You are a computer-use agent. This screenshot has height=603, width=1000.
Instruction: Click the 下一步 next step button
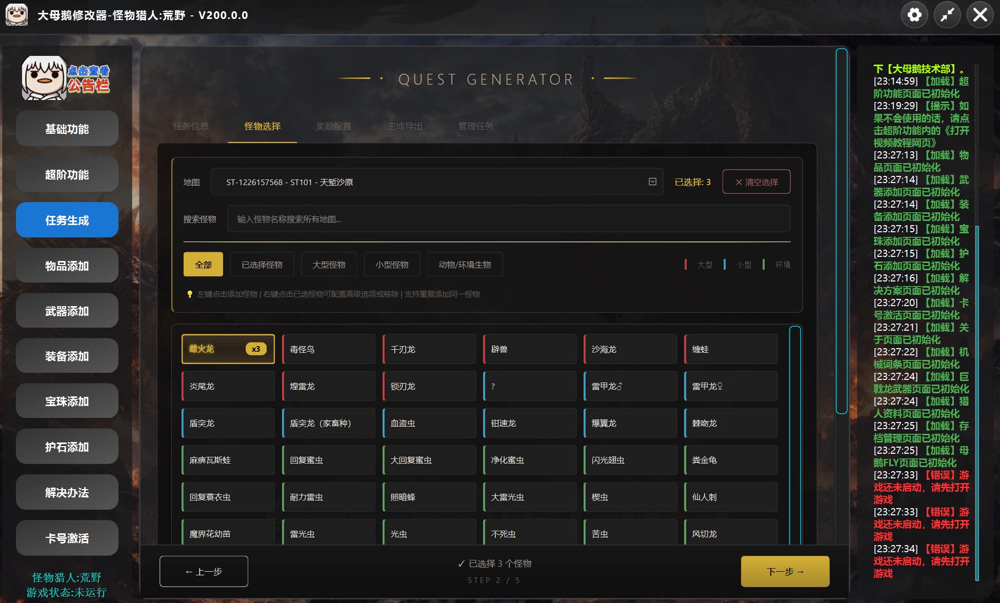tap(785, 571)
